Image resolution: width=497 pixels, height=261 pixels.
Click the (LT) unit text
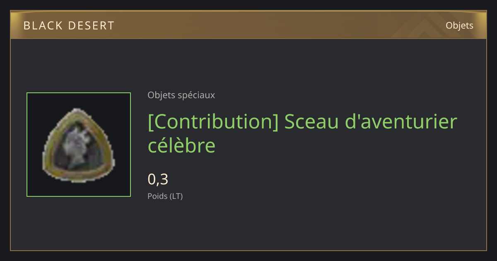(176, 196)
